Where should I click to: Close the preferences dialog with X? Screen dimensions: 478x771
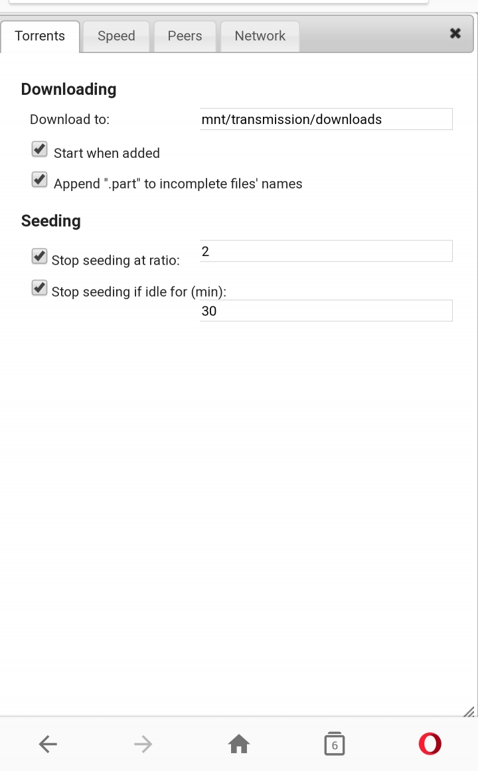[x=455, y=33]
